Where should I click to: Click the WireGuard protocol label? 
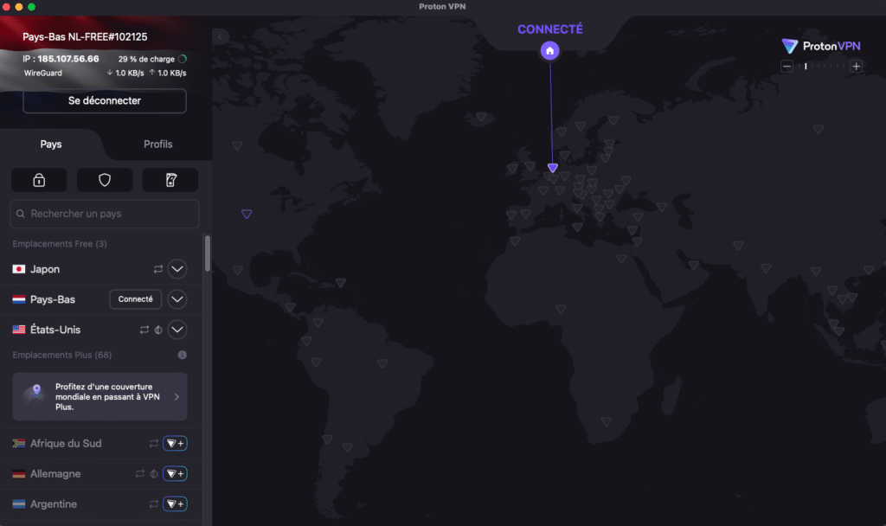43,73
